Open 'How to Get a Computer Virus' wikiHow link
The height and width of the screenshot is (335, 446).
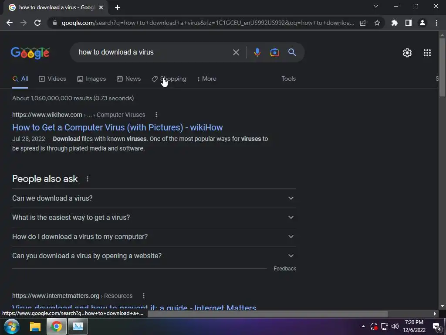pyautogui.click(x=117, y=127)
